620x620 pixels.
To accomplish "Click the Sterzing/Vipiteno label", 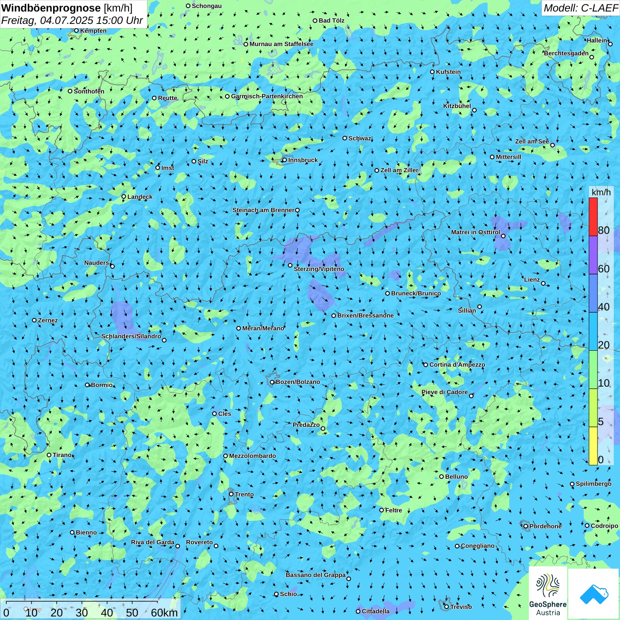I will coord(319,269).
